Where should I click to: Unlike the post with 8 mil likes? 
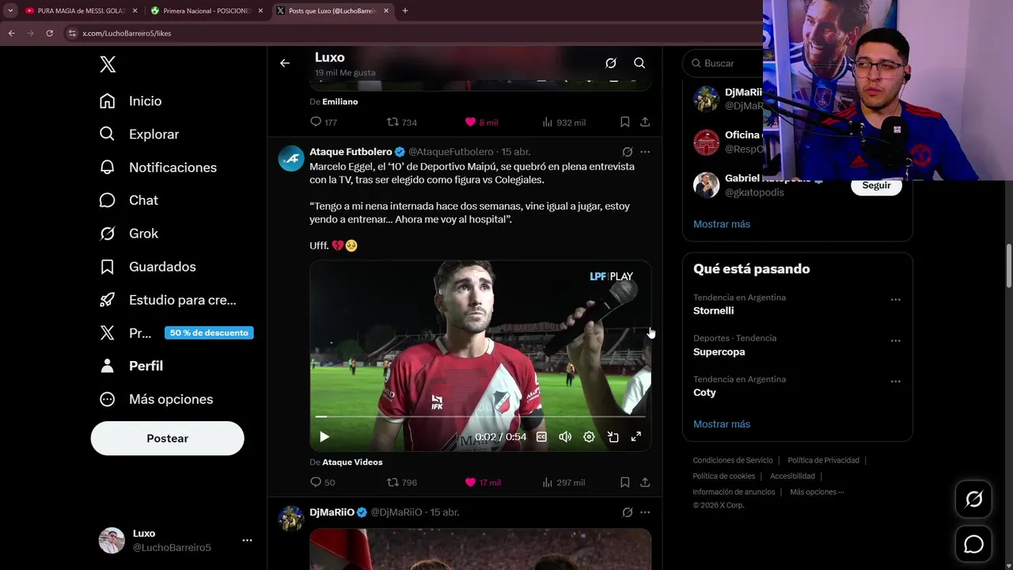[x=481, y=122]
